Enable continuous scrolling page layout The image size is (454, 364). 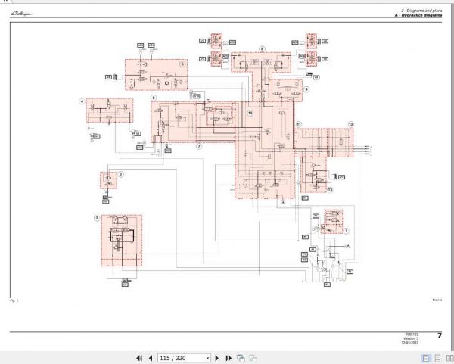[x=437, y=358]
